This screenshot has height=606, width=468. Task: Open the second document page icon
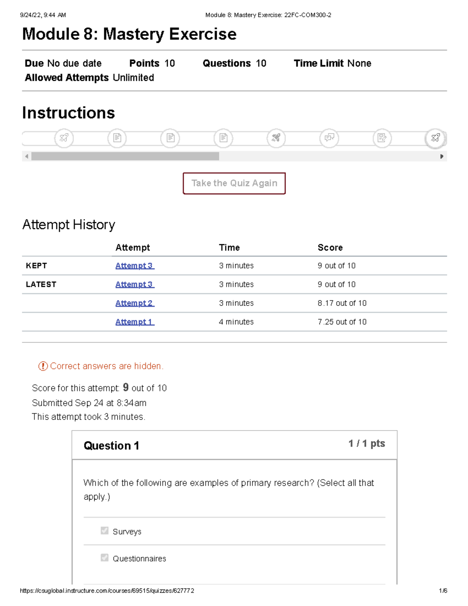pyautogui.click(x=170, y=138)
